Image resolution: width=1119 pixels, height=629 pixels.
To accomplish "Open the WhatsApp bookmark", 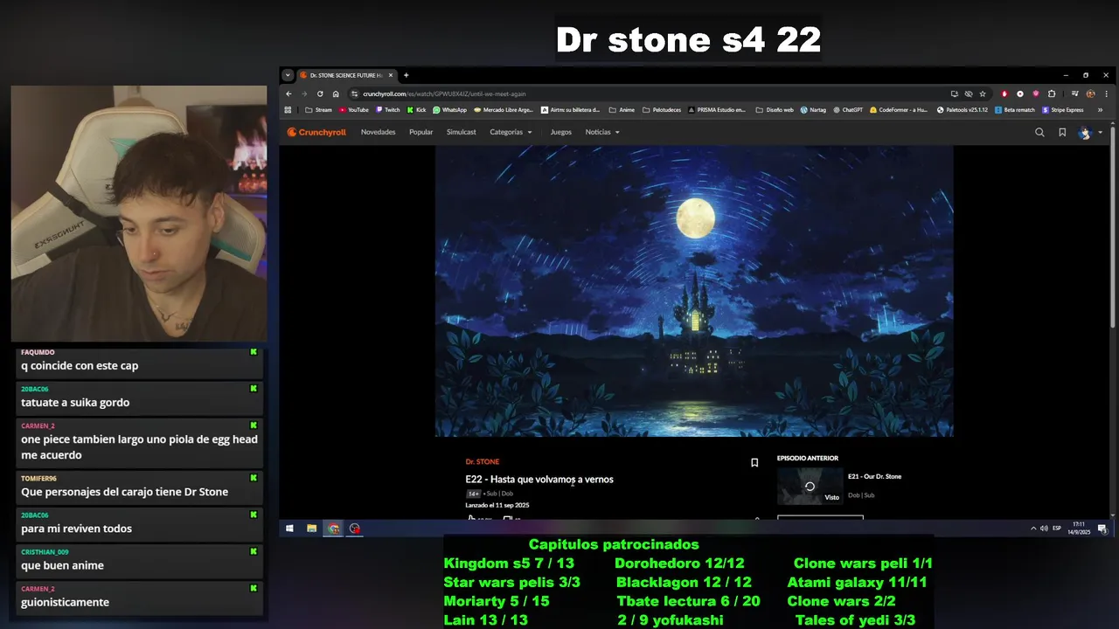I will [x=449, y=110].
